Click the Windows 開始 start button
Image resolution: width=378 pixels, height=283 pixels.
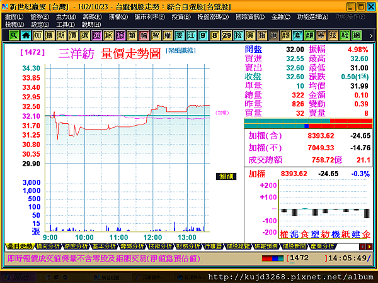(18, 277)
